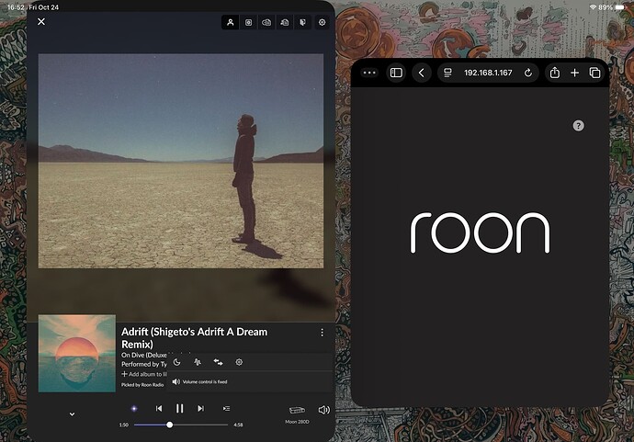634x442 pixels.
Task: Click the track progress slider handle
Action: coord(170,425)
